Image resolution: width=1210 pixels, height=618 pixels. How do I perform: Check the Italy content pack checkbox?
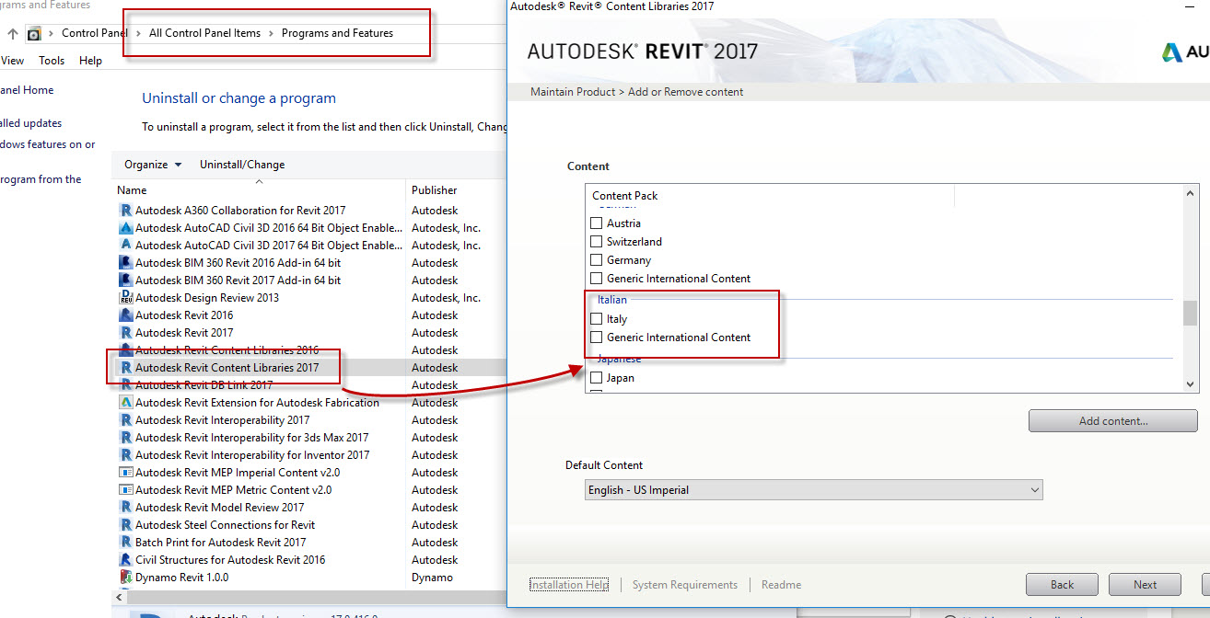[596, 318]
